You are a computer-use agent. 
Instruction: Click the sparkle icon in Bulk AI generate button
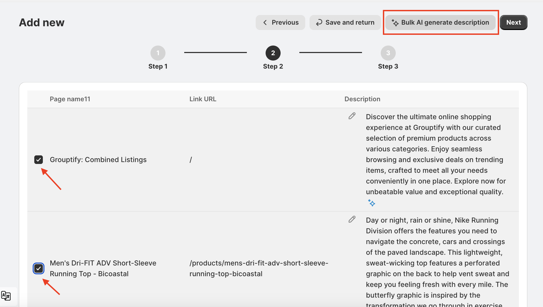[395, 23]
